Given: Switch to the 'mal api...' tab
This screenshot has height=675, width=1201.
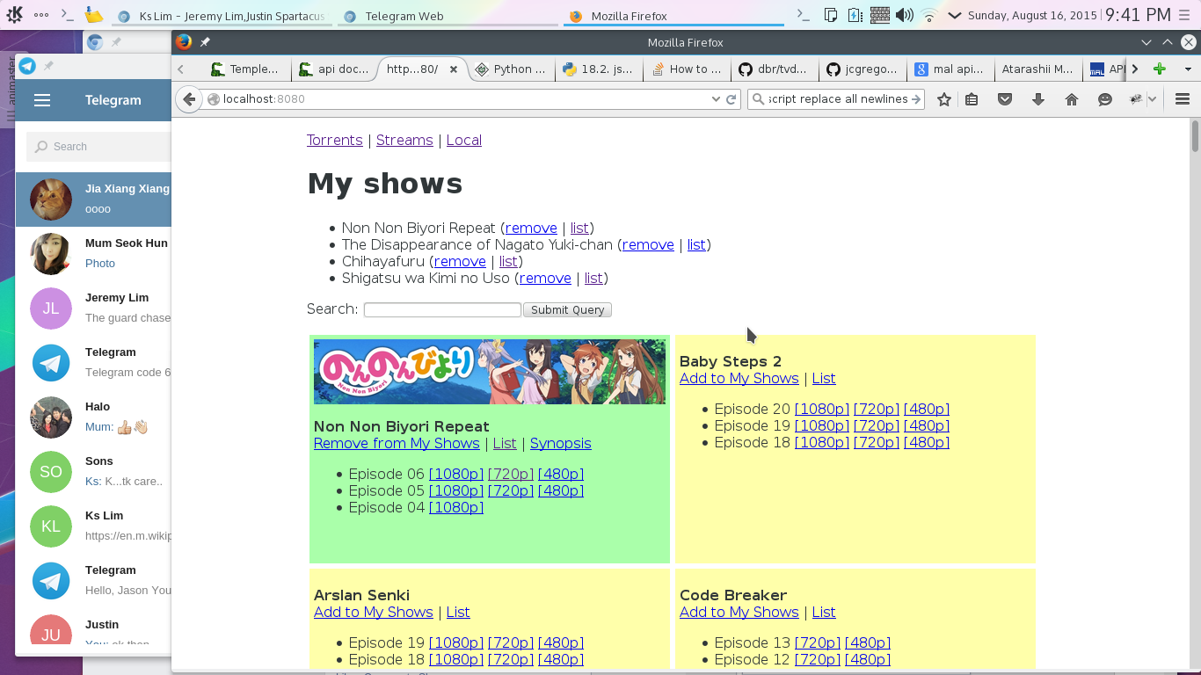Looking at the screenshot, I should click(x=950, y=69).
